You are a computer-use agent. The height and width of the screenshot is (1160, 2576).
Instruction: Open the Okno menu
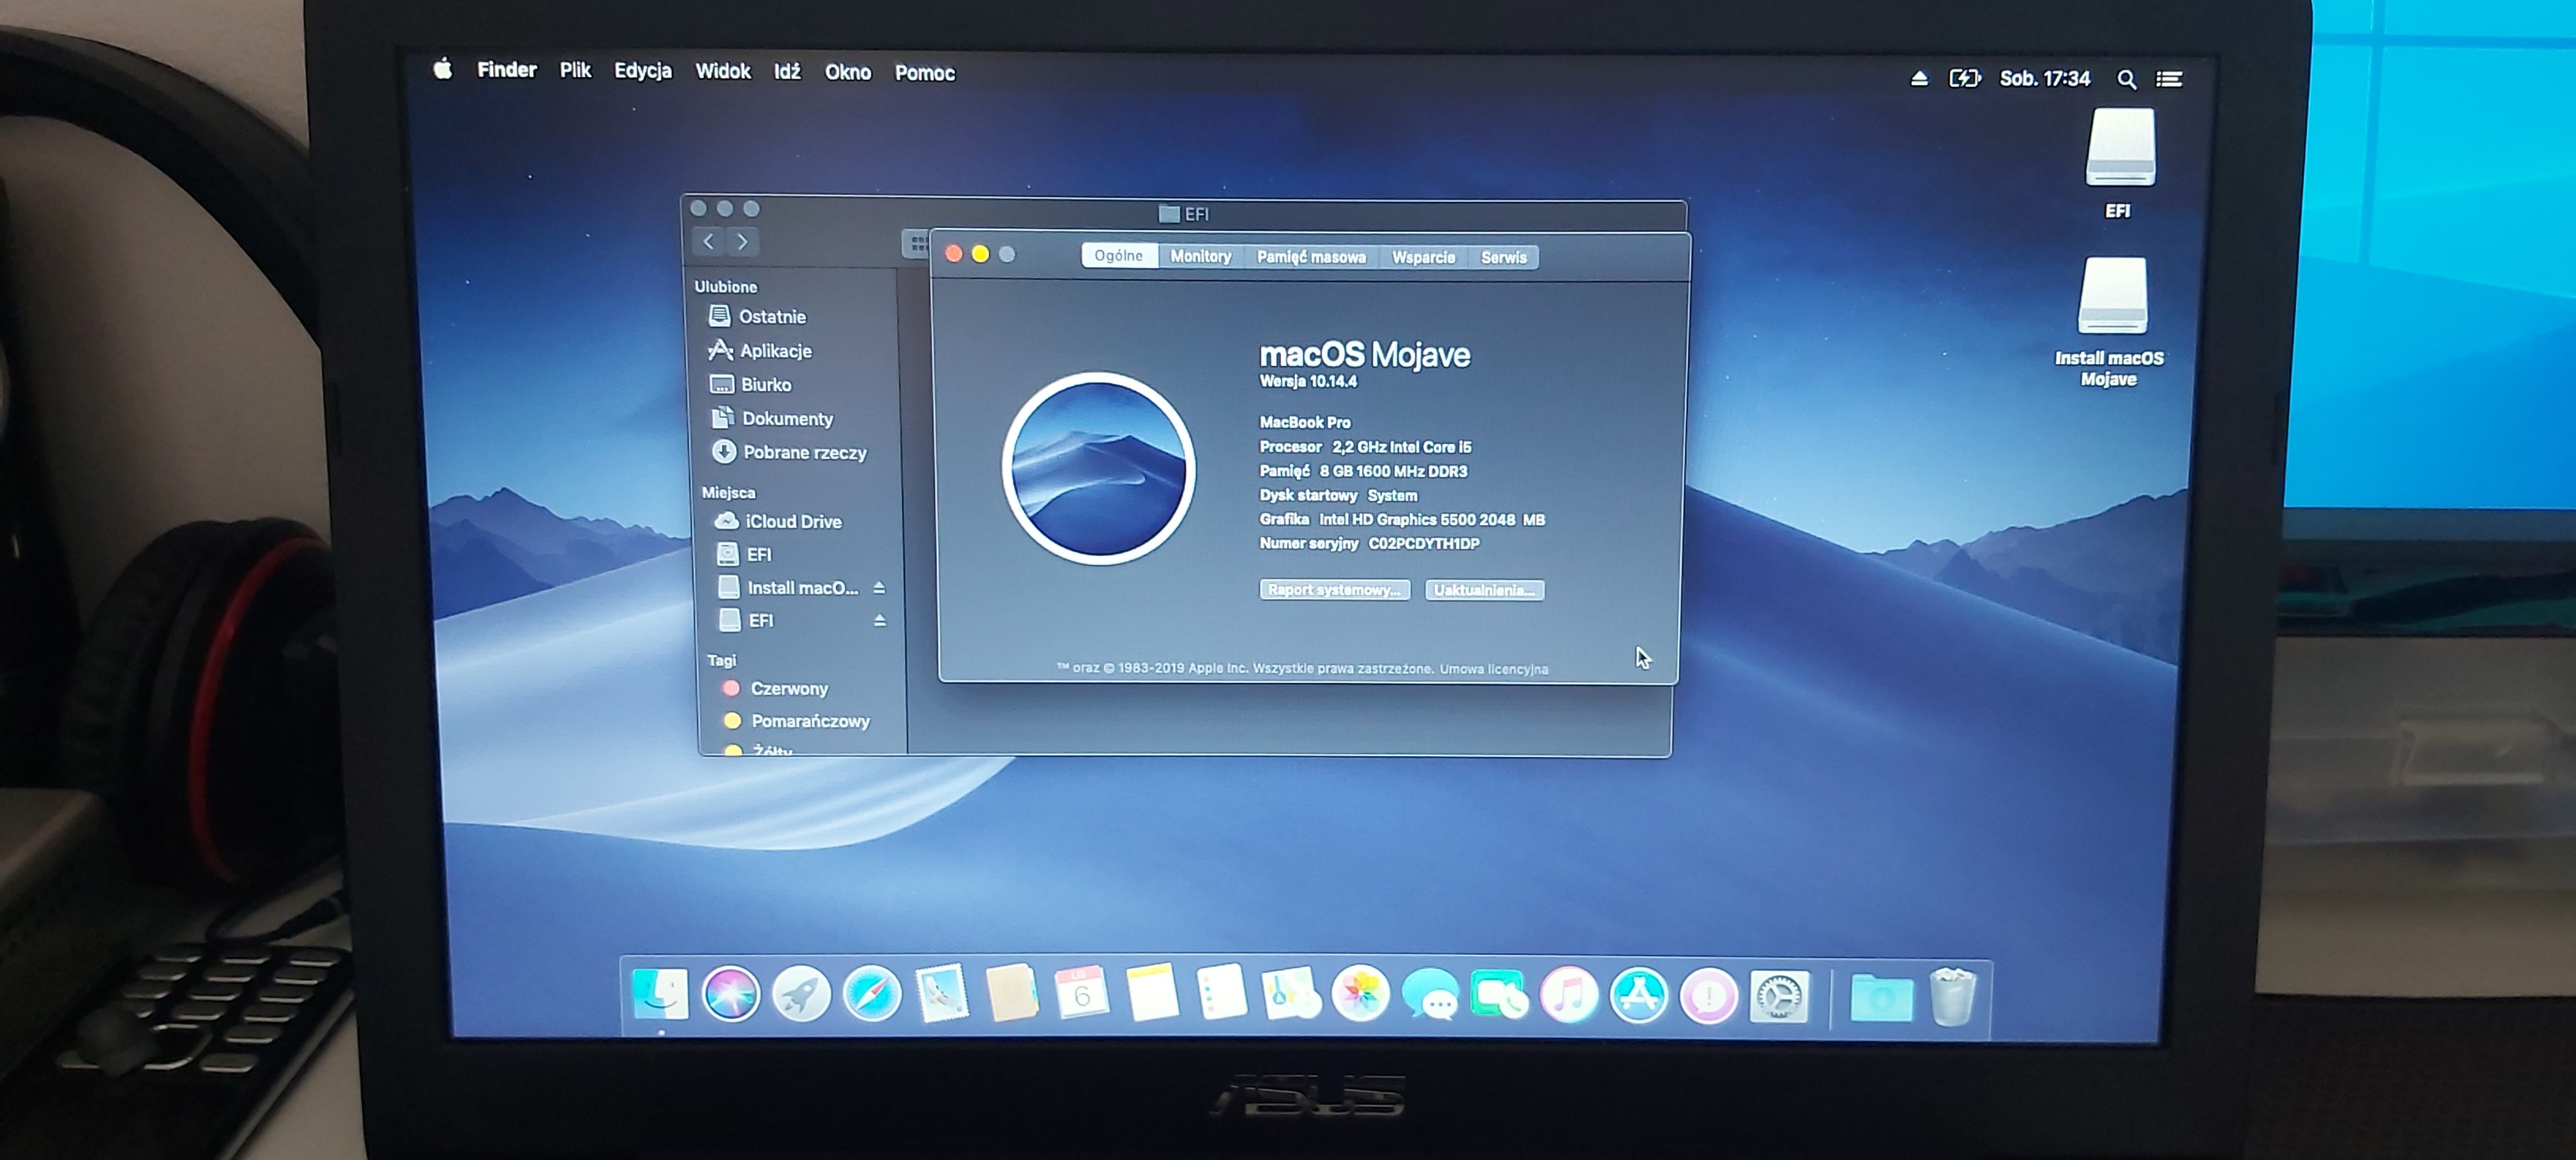pos(847,72)
